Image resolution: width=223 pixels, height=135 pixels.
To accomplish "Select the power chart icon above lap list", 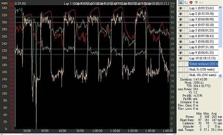I will (x=181, y=2).
